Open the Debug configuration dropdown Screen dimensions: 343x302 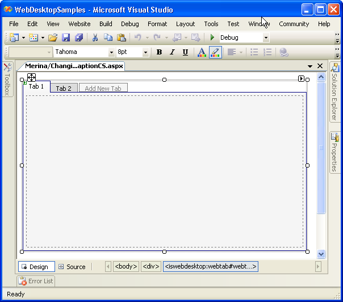[x=266, y=38]
